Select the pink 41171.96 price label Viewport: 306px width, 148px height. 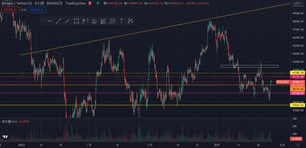pos(298,77)
